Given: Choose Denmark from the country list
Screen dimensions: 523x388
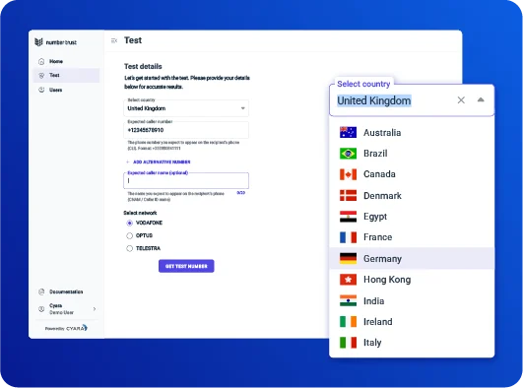Looking at the screenshot, I should pos(412,196).
